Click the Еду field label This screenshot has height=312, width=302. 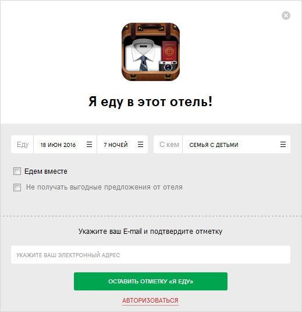click(x=23, y=145)
